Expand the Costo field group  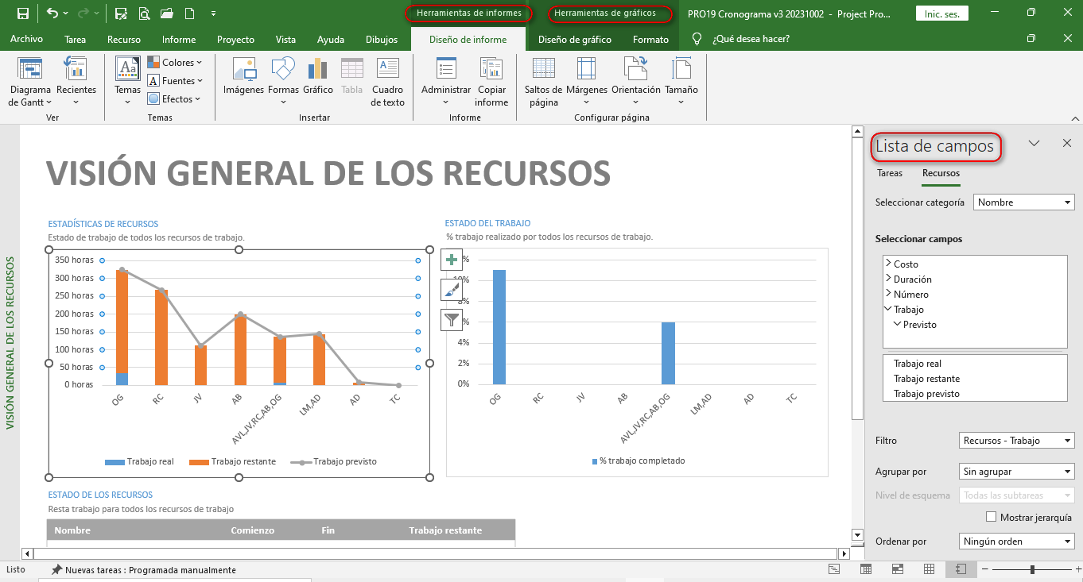888,264
